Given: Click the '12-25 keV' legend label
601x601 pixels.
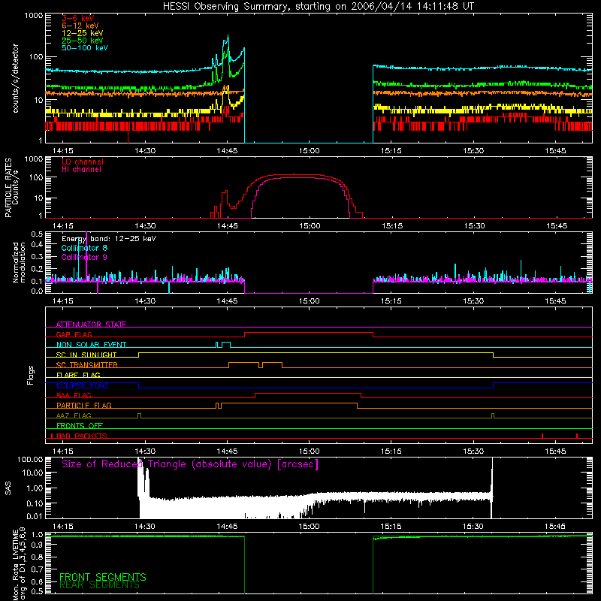Looking at the screenshot, I should click(83, 33).
